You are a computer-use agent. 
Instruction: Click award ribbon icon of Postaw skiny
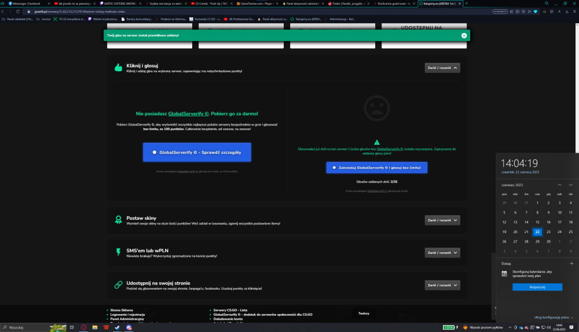pos(118,220)
